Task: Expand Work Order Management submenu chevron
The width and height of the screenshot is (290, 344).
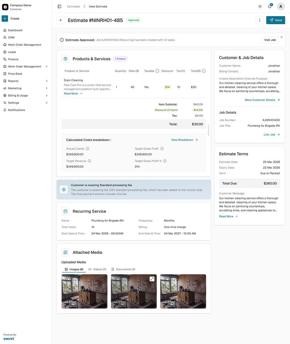Action: pyautogui.click(x=47, y=66)
